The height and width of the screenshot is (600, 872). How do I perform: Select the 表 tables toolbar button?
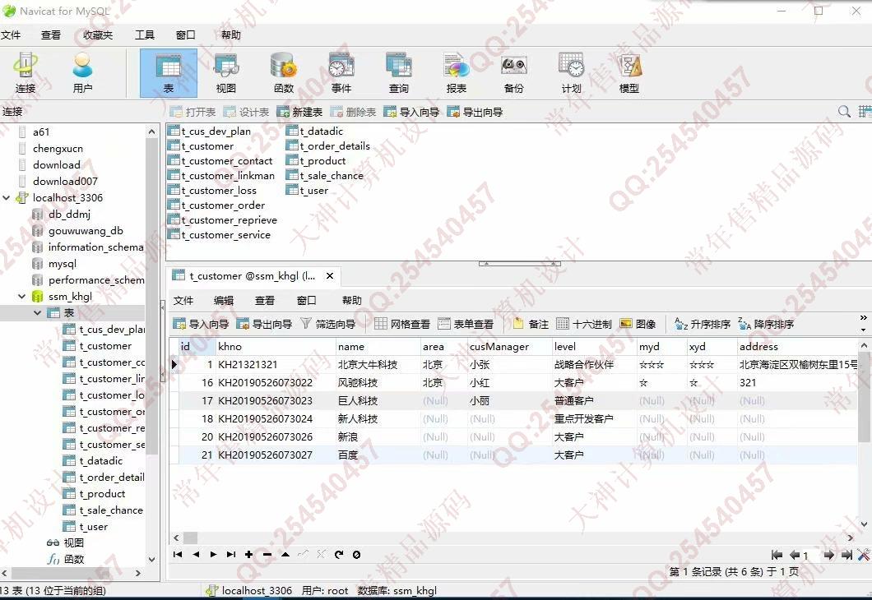click(x=169, y=73)
